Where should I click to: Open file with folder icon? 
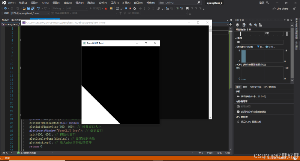click(x=24, y=8)
